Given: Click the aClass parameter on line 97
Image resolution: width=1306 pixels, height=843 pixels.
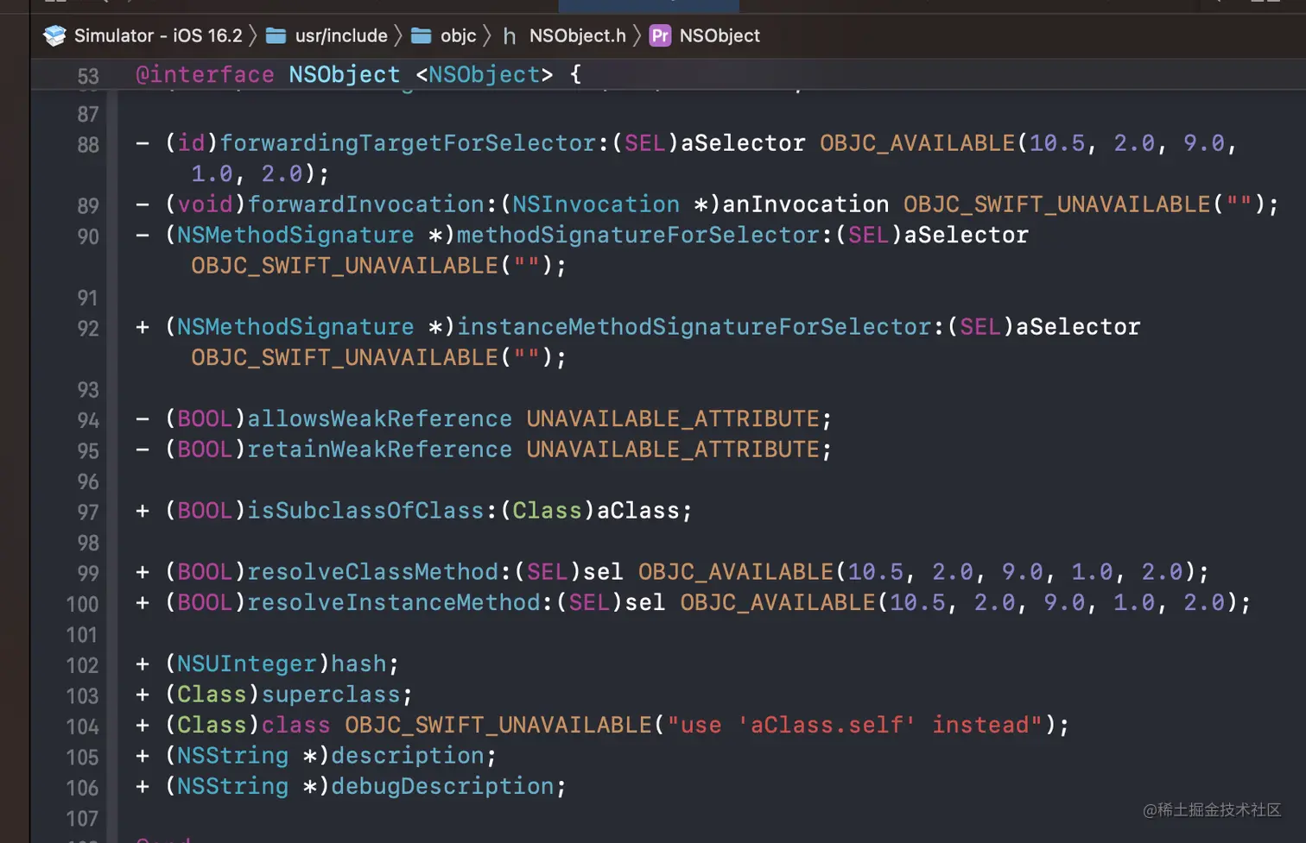Looking at the screenshot, I should 638,510.
